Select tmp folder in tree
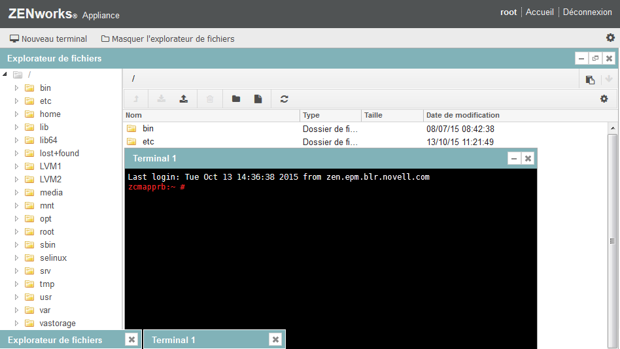This screenshot has width=620, height=349. point(47,284)
